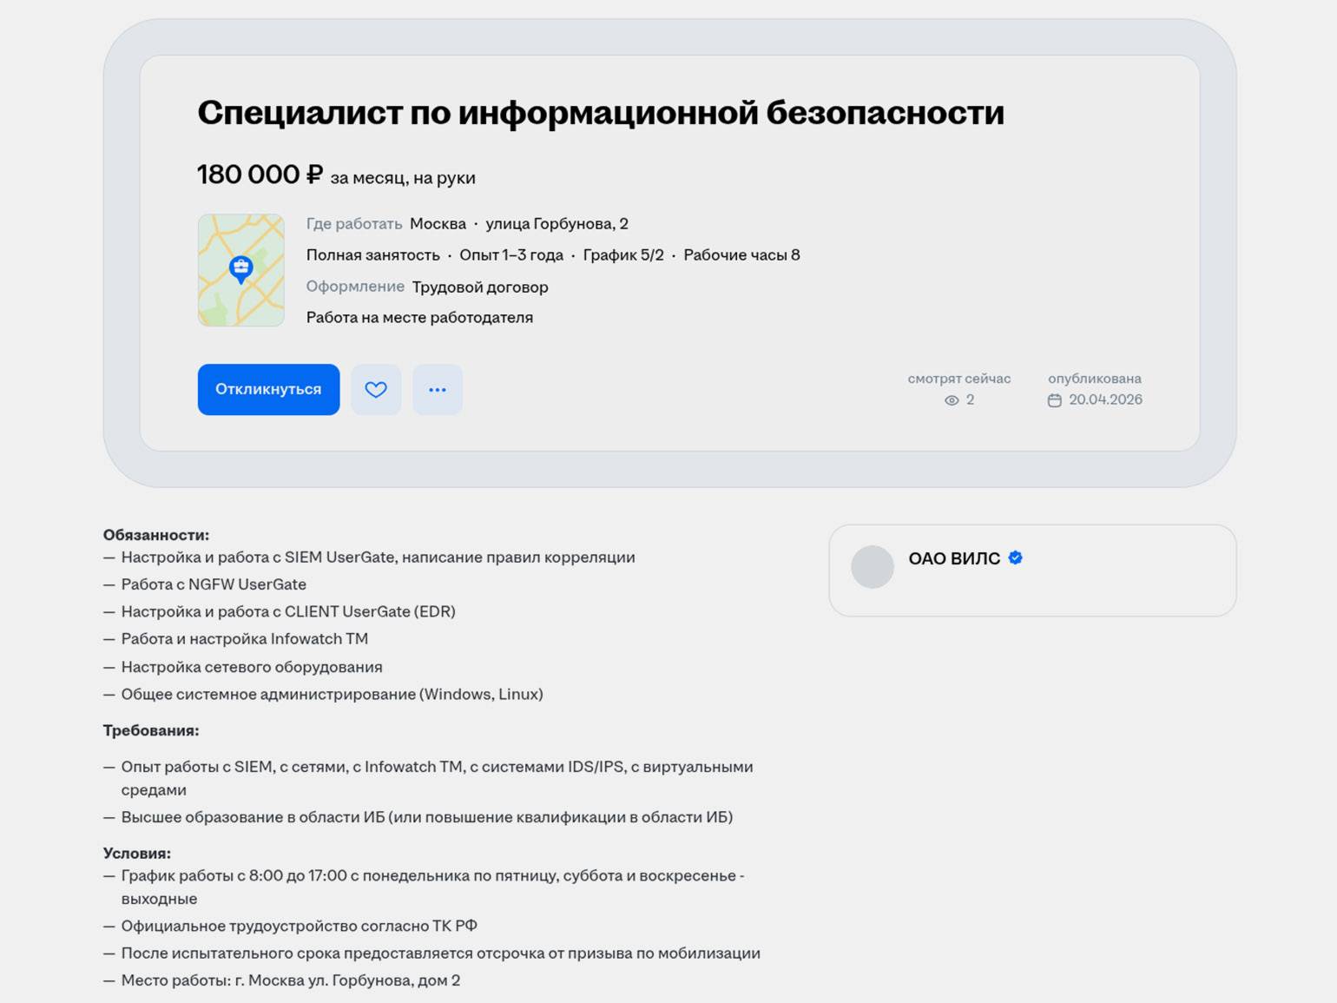The image size is (1337, 1003).
Task: Click the 180 000 ₽ salary amount
Action: [260, 175]
